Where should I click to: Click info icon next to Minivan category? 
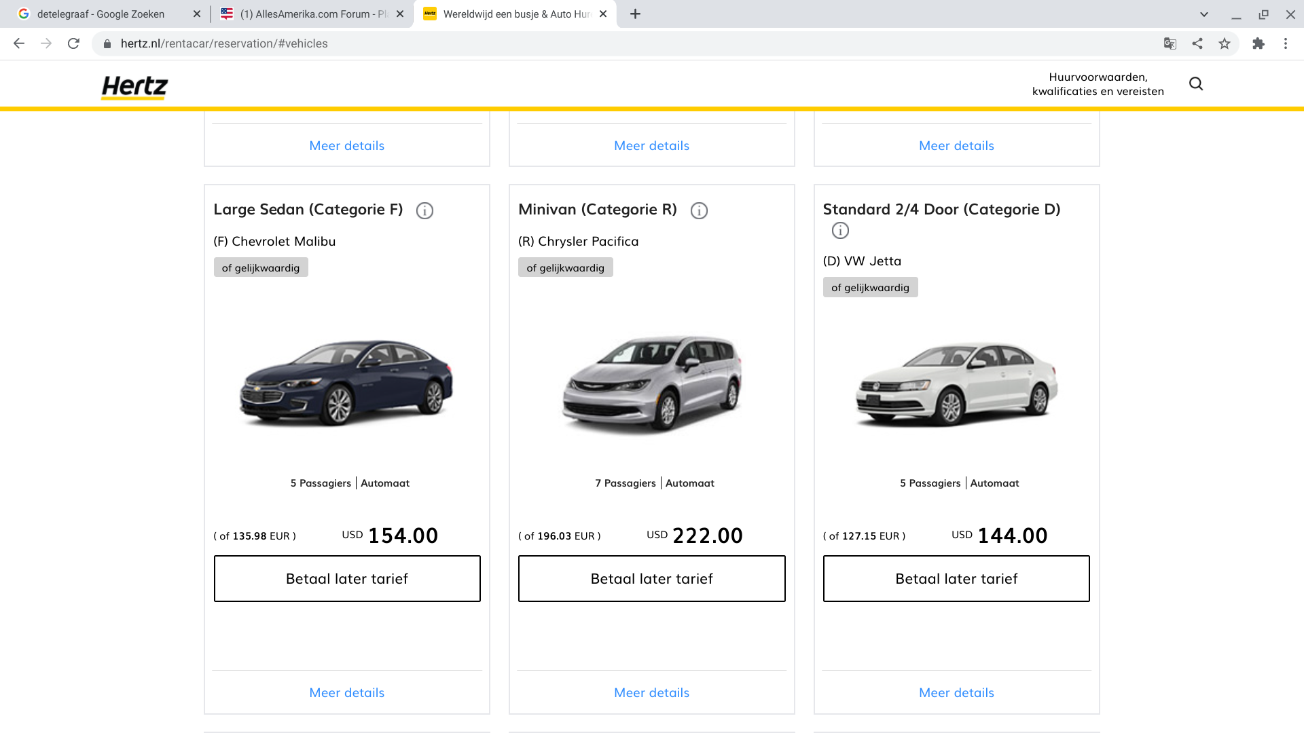click(x=699, y=210)
